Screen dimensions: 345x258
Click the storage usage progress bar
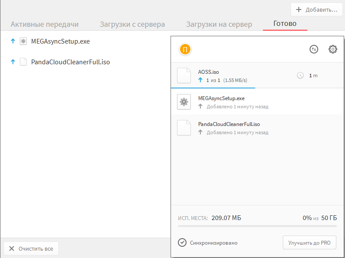257,226
